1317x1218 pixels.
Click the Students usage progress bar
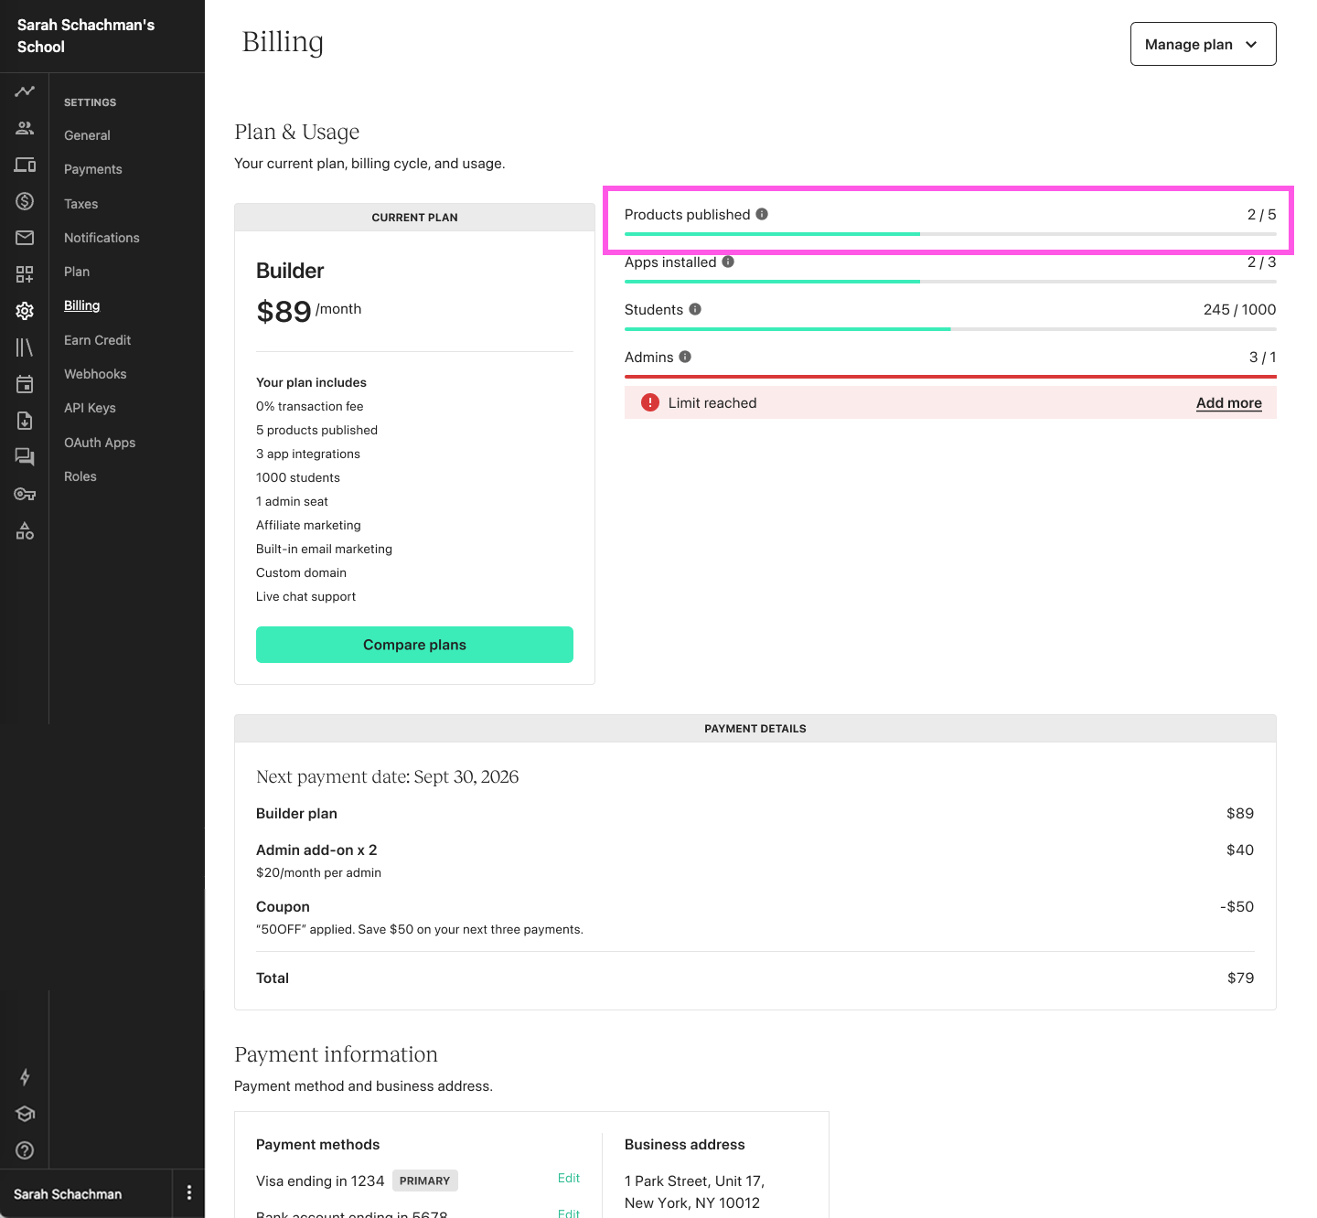point(950,329)
